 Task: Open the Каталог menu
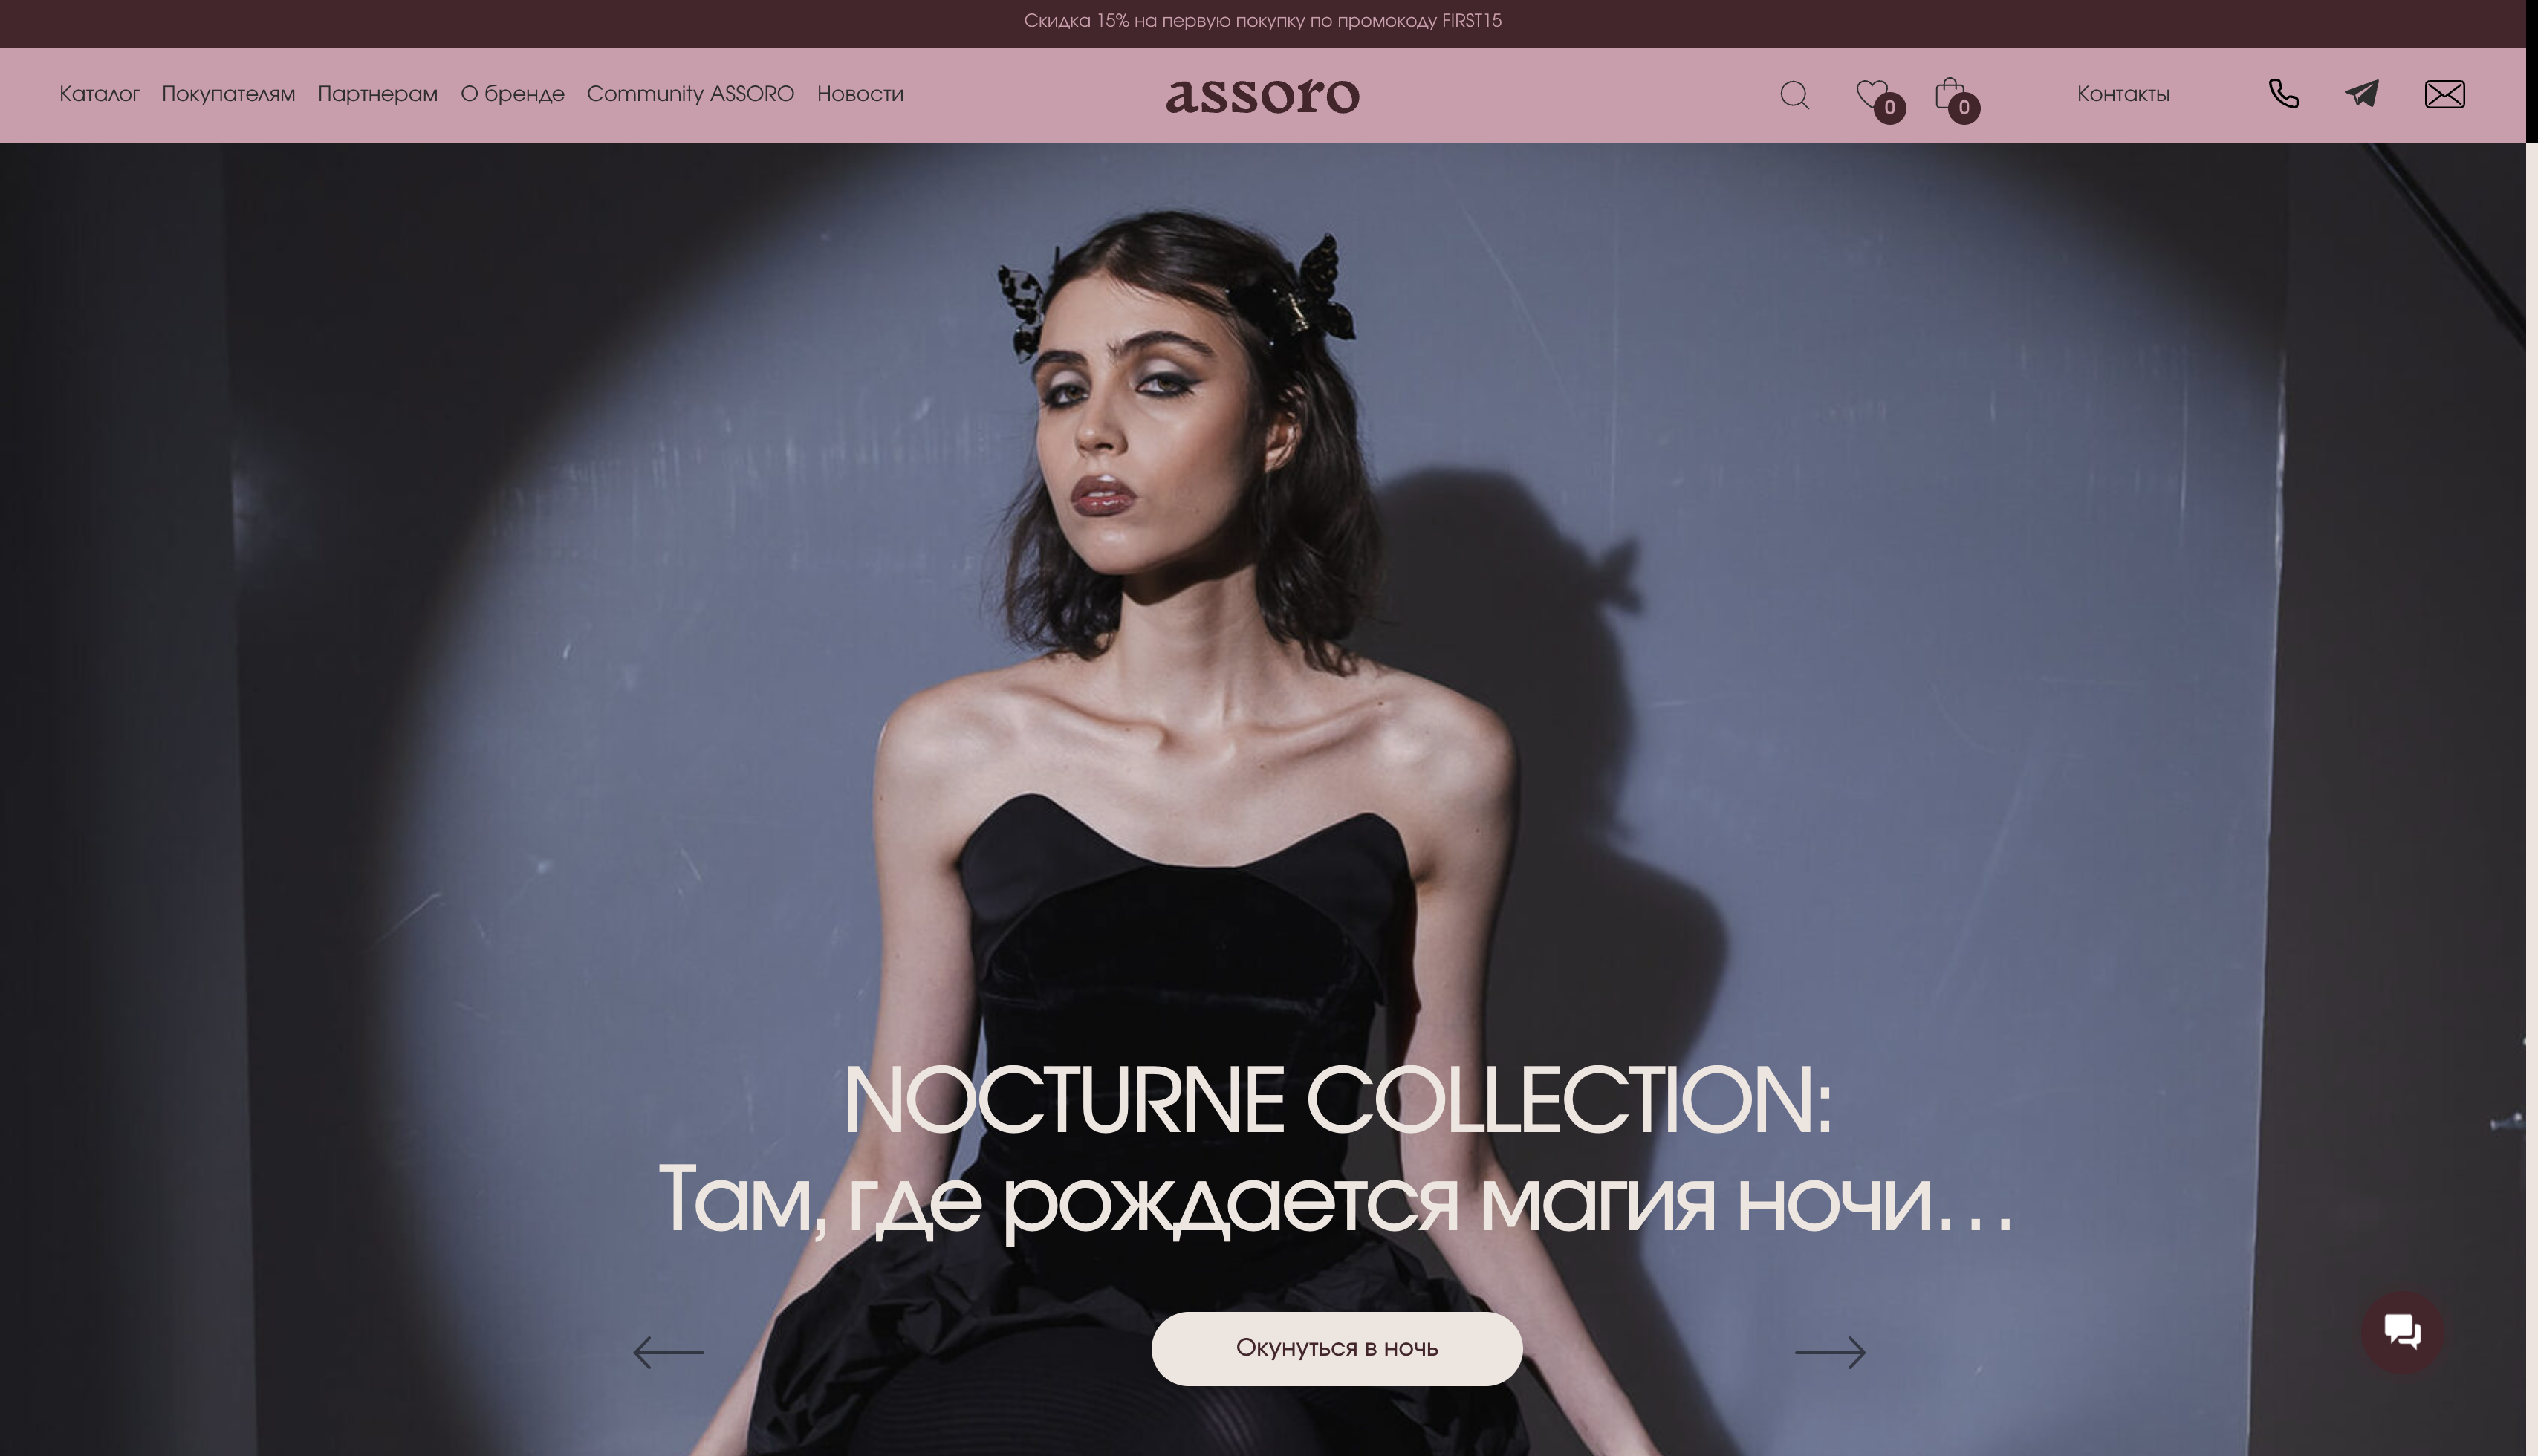99,94
